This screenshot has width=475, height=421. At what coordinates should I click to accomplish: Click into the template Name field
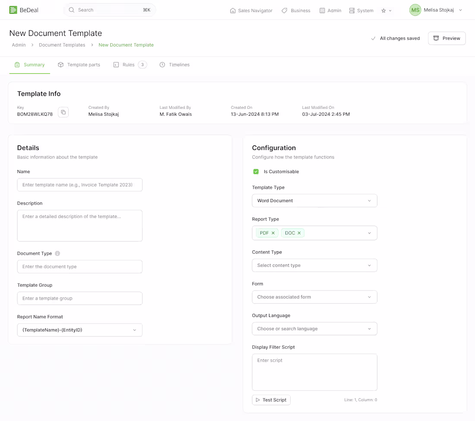pyautogui.click(x=79, y=185)
